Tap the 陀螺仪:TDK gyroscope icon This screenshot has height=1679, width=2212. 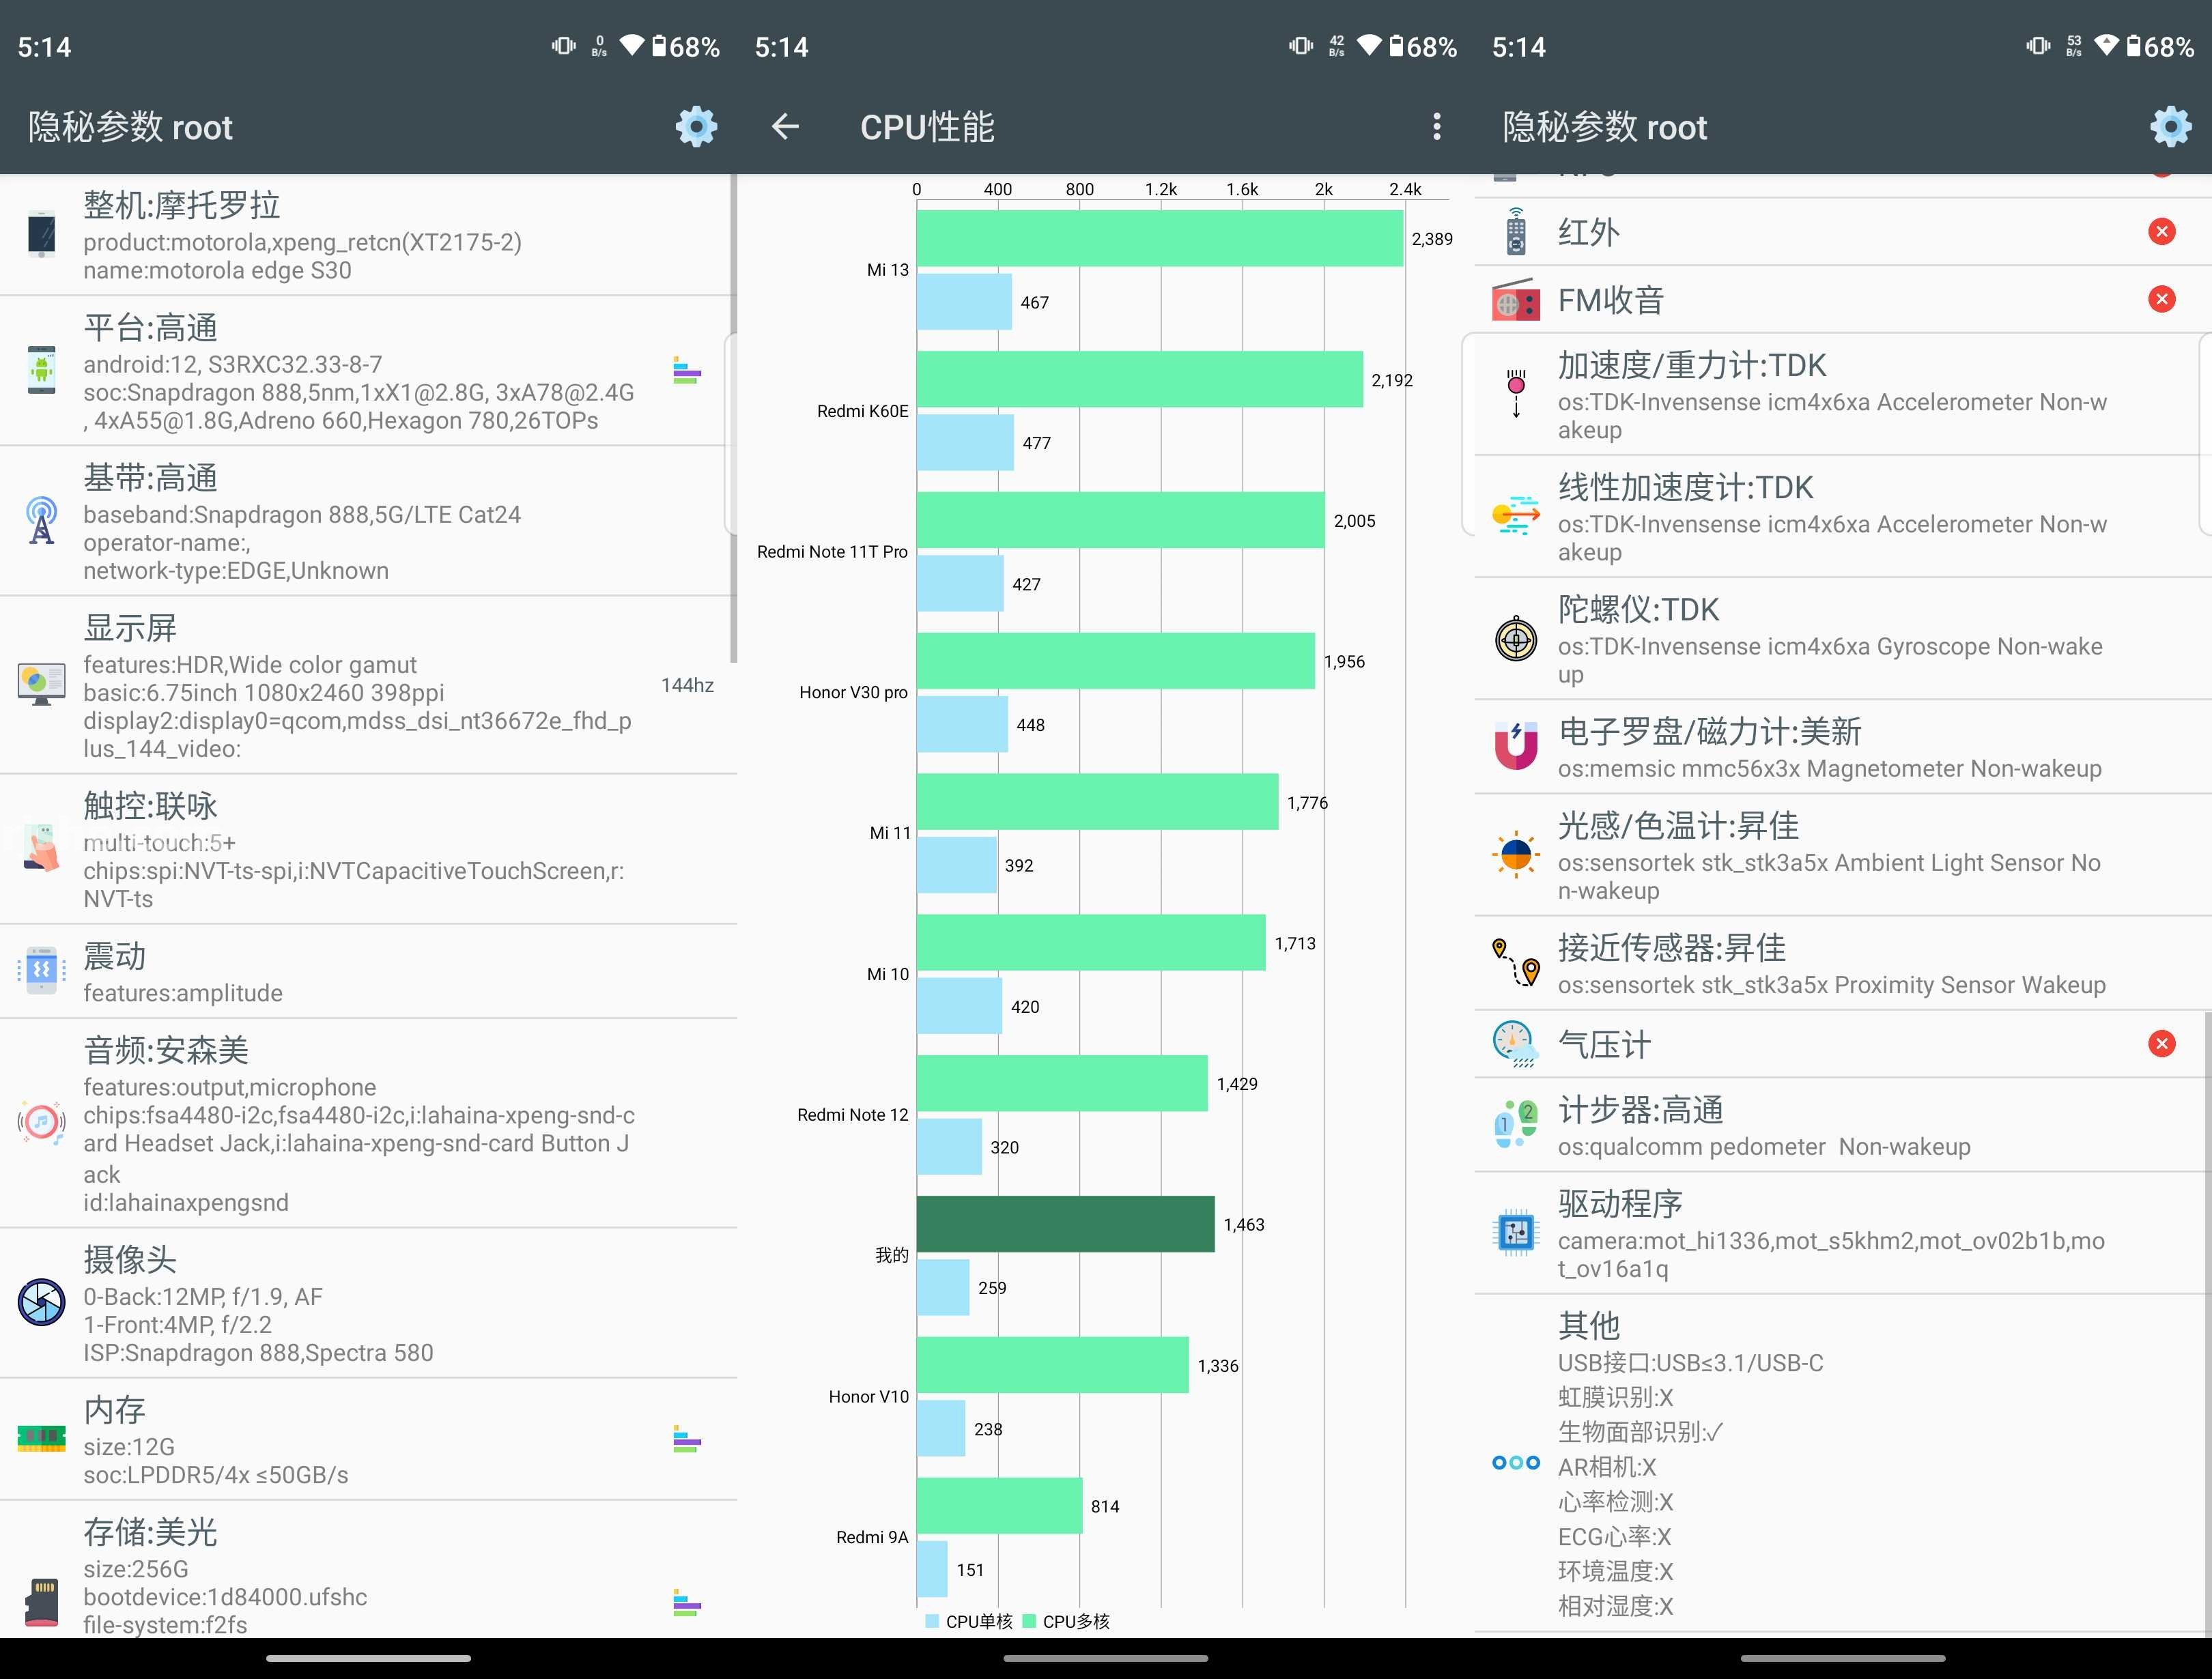(1516, 639)
